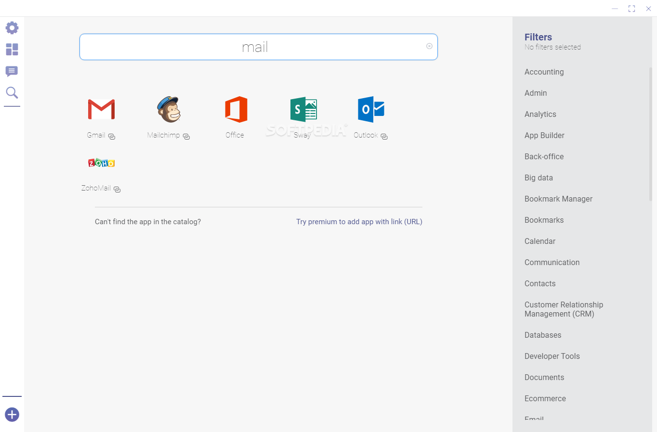Minimize the application window
Viewport: 657px width, 432px height.
(615, 9)
